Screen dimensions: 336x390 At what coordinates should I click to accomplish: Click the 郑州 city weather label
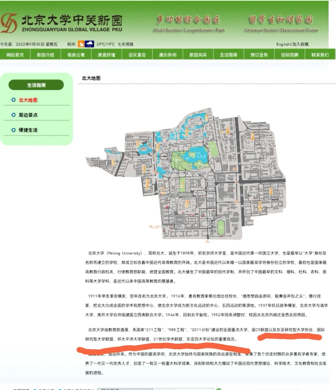(71, 44)
